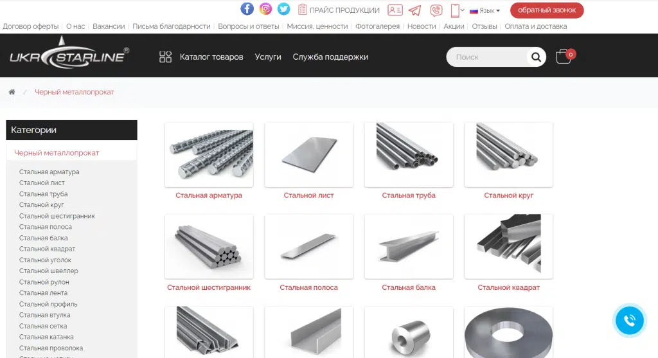658x358 pixels.
Task: Select Черный металлопрокат in categories sidebar
Action: pyautogui.click(x=57, y=153)
